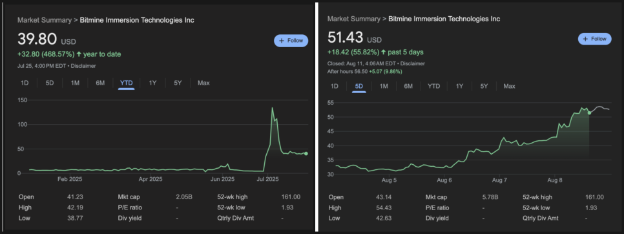The image size is (624, 234).
Task: Select 5Y tab in right chart
Action: (x=484, y=86)
